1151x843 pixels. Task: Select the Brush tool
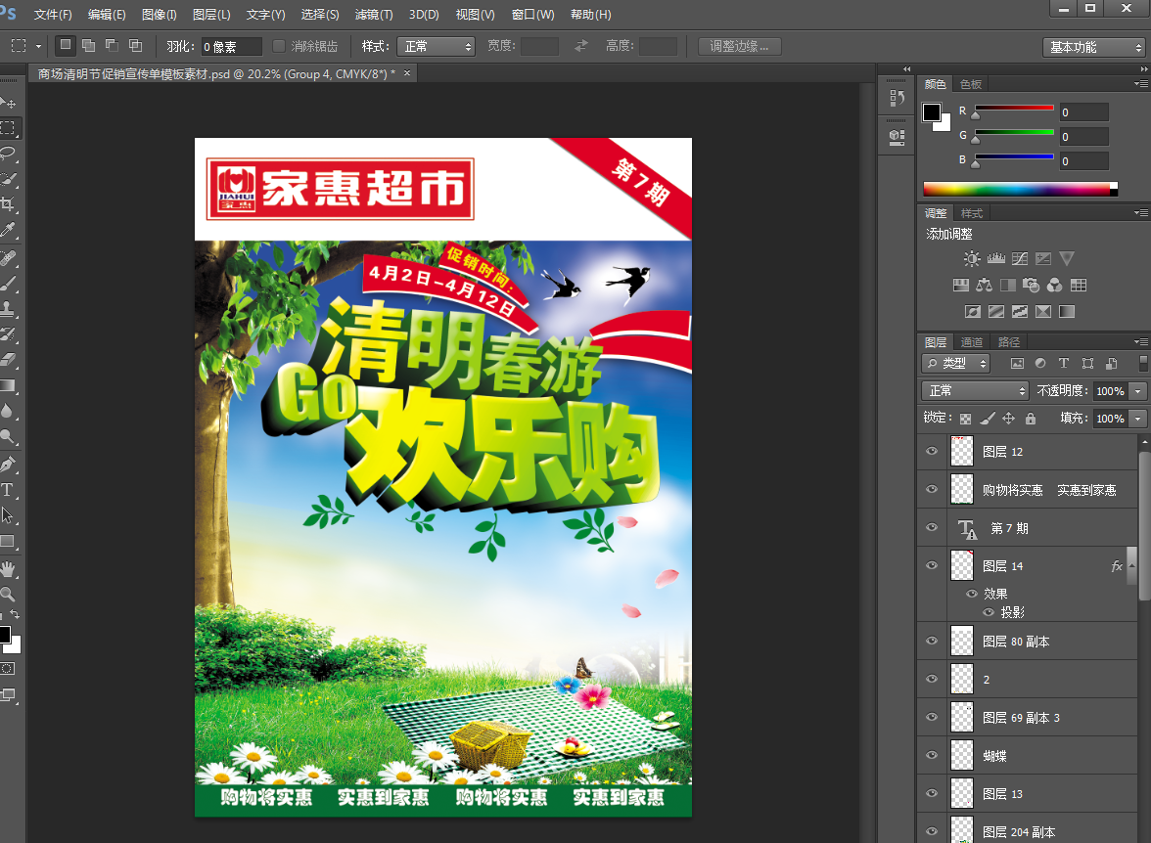8,284
